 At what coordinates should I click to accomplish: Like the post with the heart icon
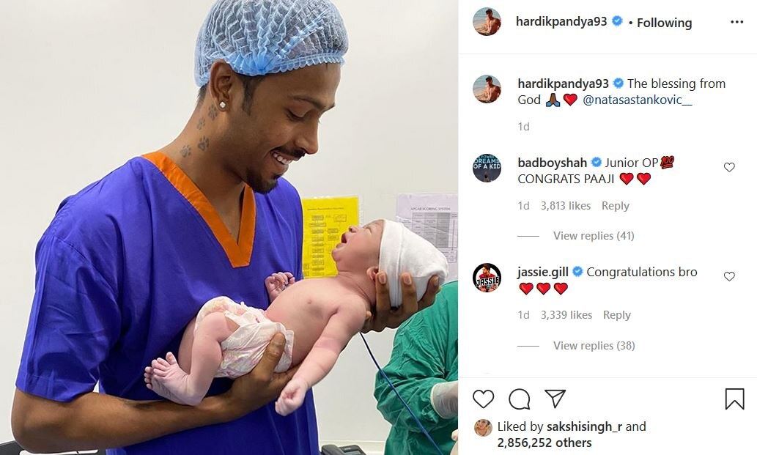click(483, 399)
